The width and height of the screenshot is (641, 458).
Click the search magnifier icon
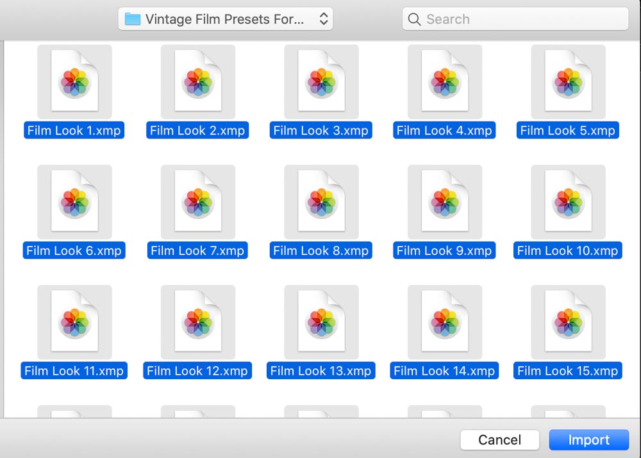pyautogui.click(x=414, y=19)
